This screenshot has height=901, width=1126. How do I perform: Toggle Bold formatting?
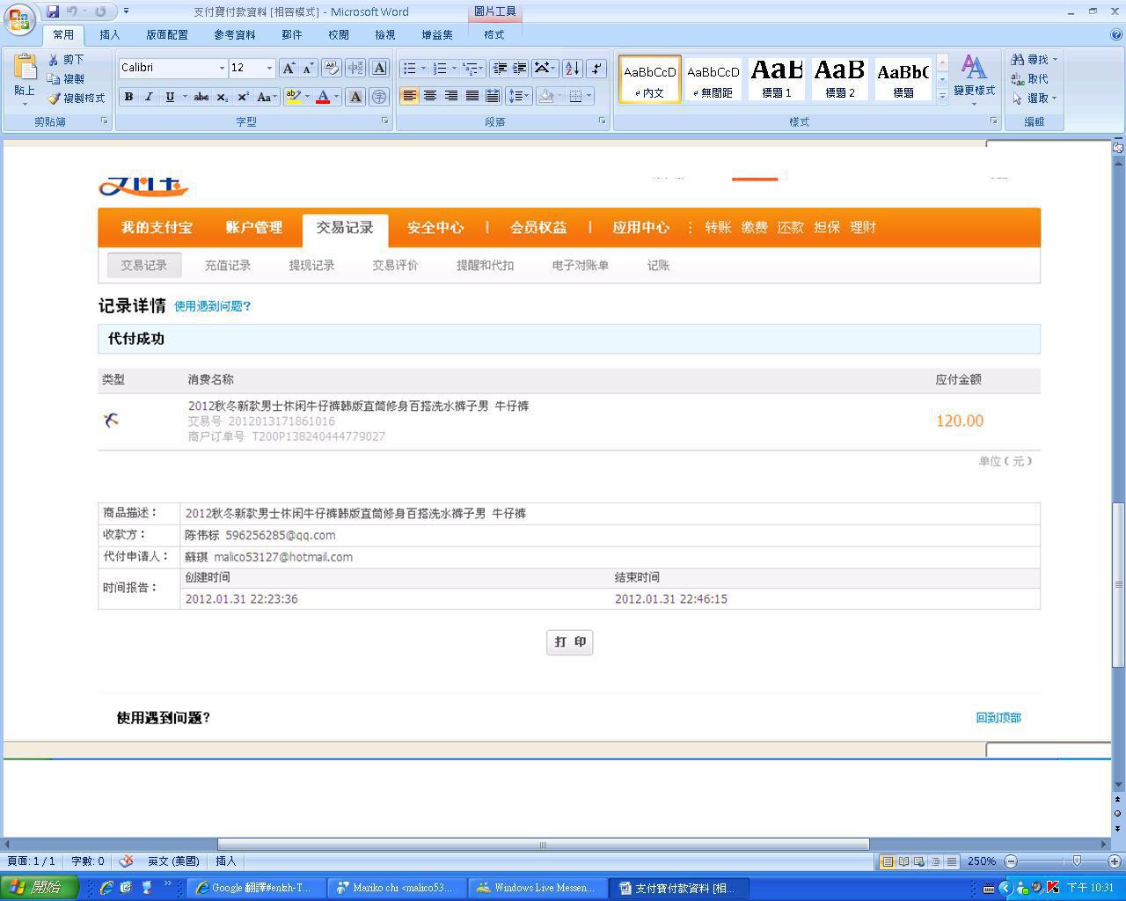128,97
